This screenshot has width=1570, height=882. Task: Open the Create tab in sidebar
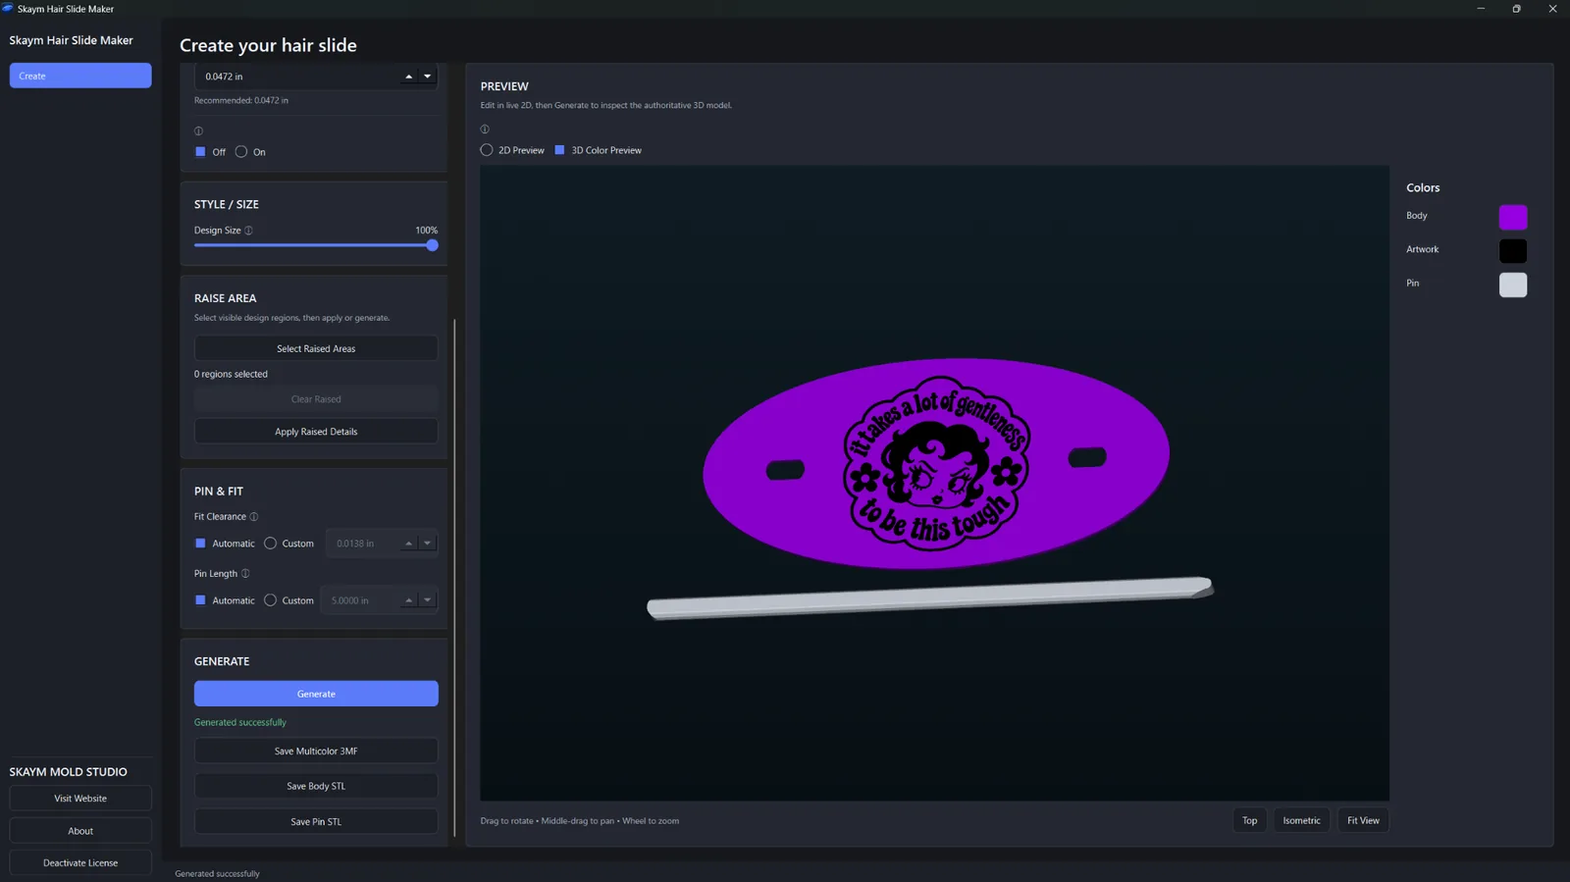(x=80, y=76)
